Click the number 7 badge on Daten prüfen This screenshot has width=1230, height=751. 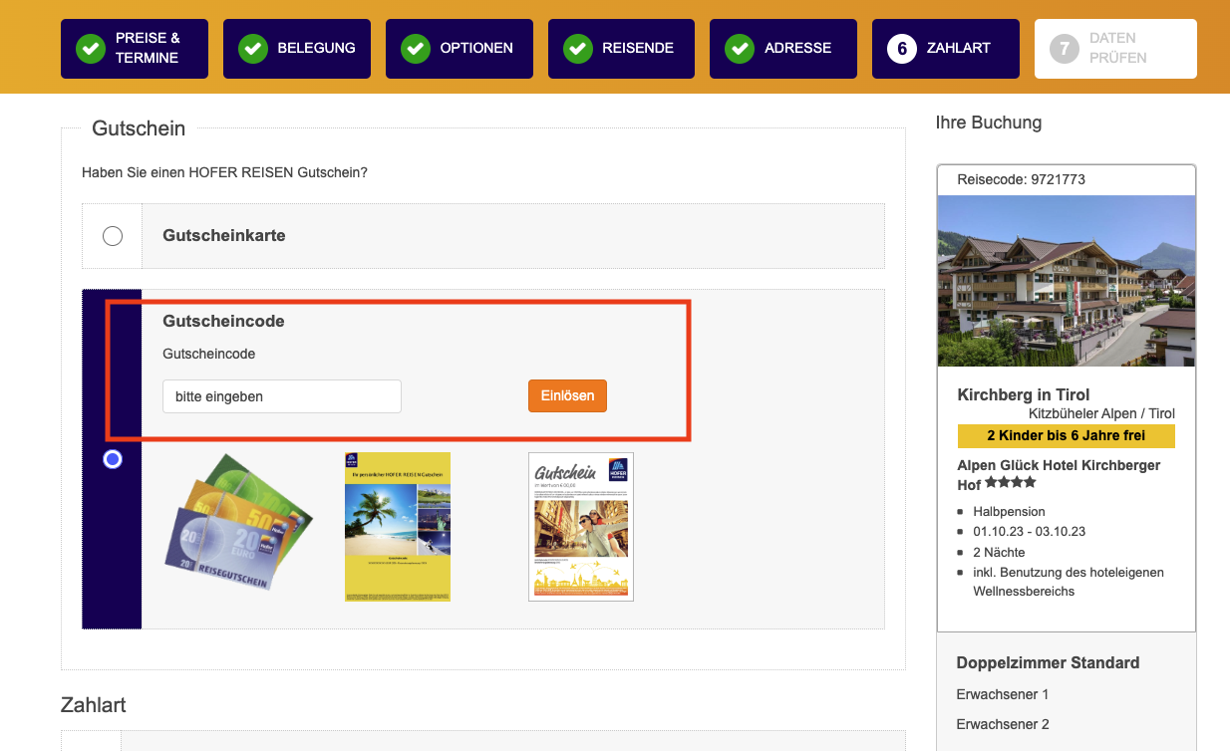[1065, 48]
